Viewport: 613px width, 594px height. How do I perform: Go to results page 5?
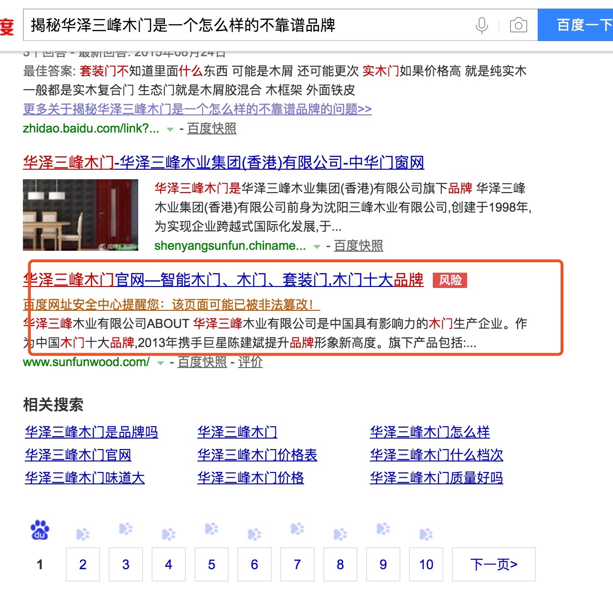[212, 564]
